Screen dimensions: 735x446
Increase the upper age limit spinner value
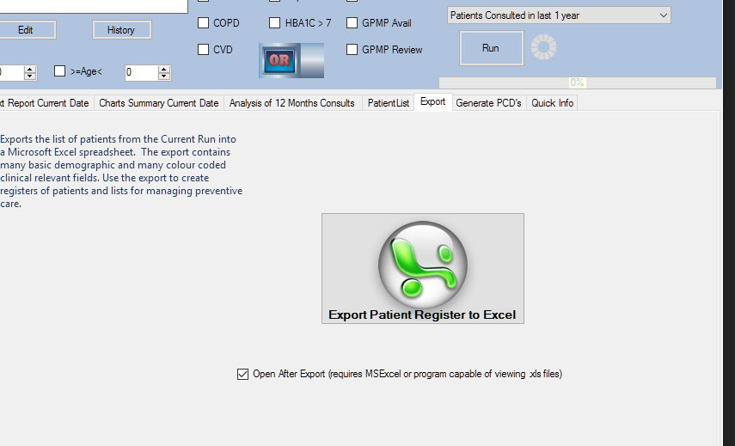165,69
